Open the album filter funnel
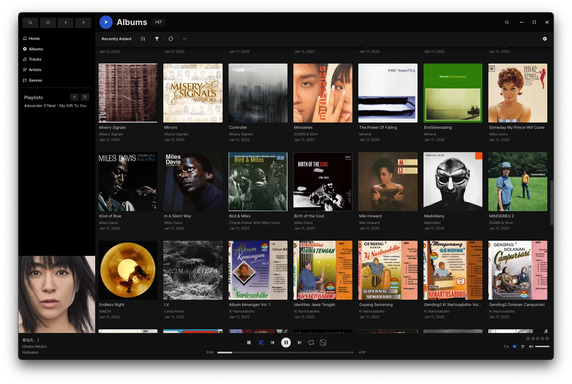572x384 pixels. click(x=157, y=39)
